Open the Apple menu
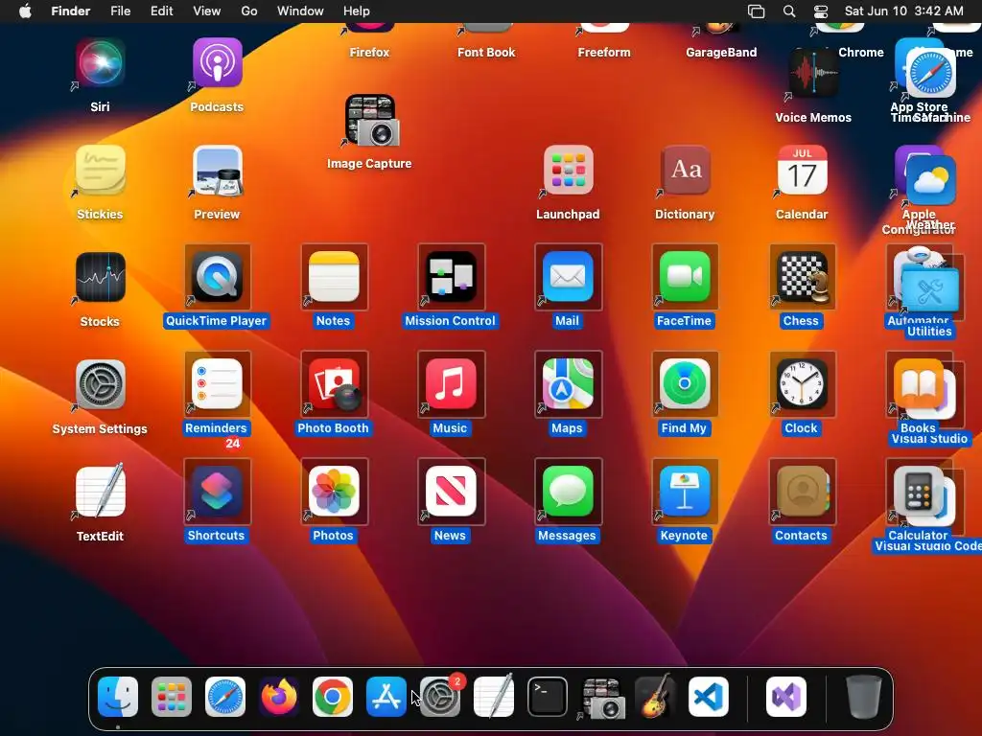Screen dimensions: 982x736 point(25,11)
